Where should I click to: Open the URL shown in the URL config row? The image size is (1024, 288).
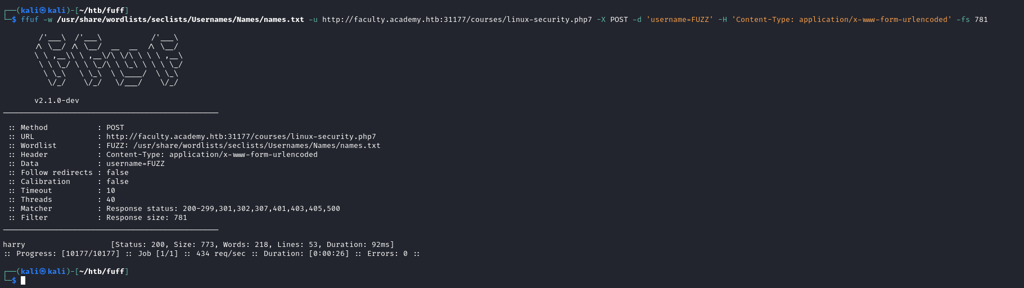coord(241,137)
